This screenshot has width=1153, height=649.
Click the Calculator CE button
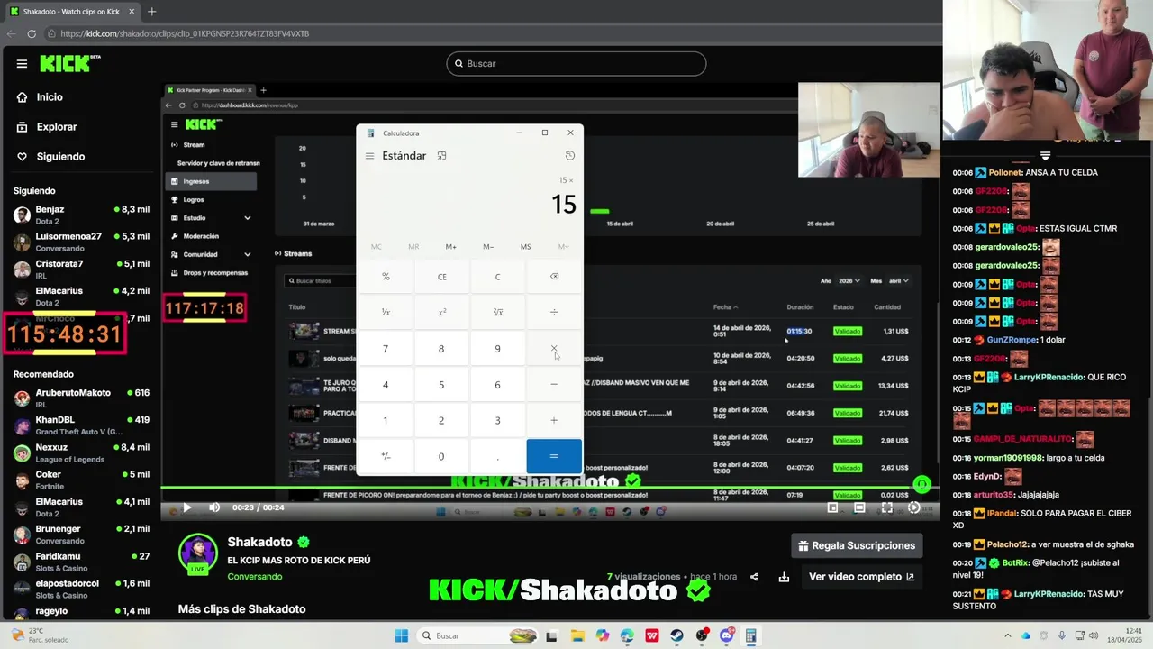tap(441, 277)
